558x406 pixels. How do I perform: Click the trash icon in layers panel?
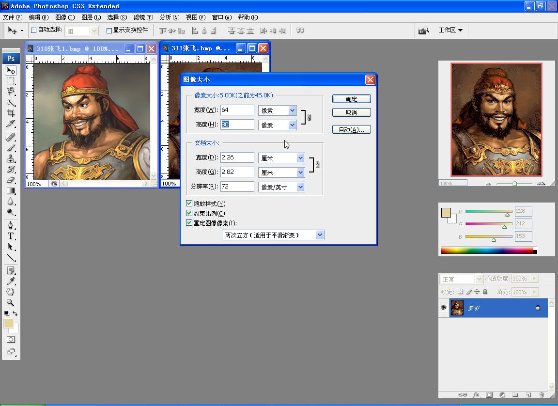tap(542, 395)
